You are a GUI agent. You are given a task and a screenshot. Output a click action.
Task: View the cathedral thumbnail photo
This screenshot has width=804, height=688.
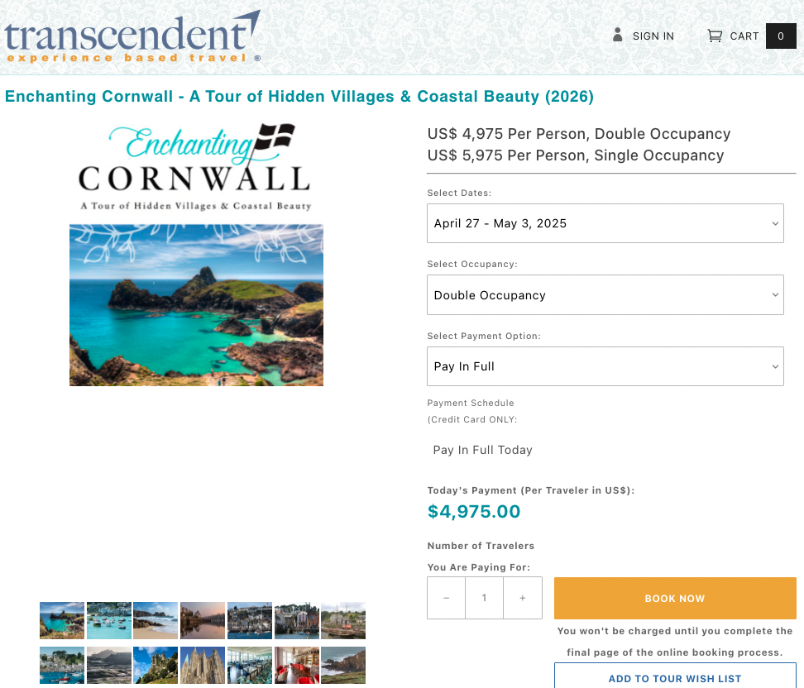pyautogui.click(x=203, y=665)
